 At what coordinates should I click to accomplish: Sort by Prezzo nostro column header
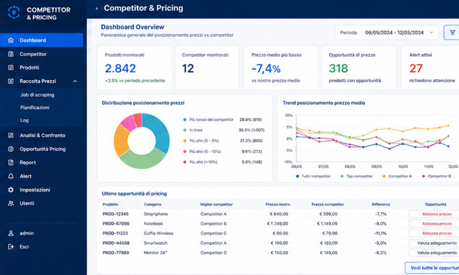(x=278, y=205)
